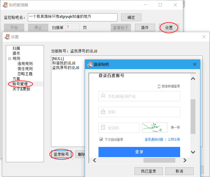Click the phone icon beside 短信快捷登录
The width and height of the screenshot is (210, 177).
[x=159, y=86]
